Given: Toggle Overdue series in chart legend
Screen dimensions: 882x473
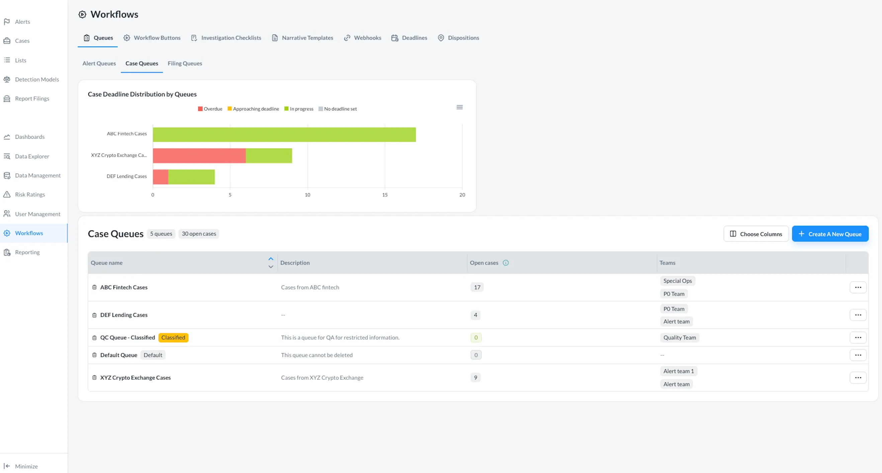Looking at the screenshot, I should (210, 109).
